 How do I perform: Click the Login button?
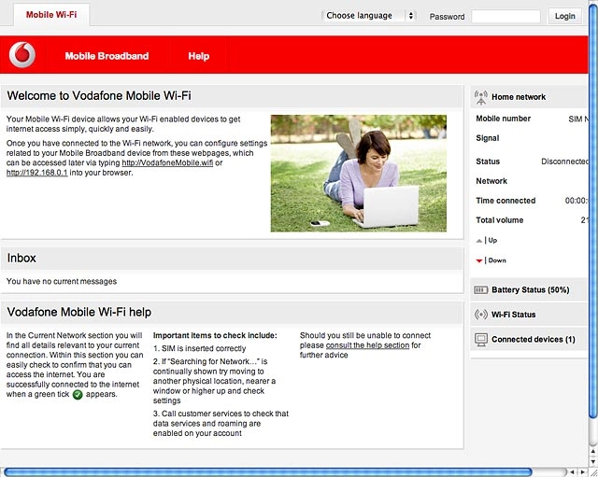564,16
